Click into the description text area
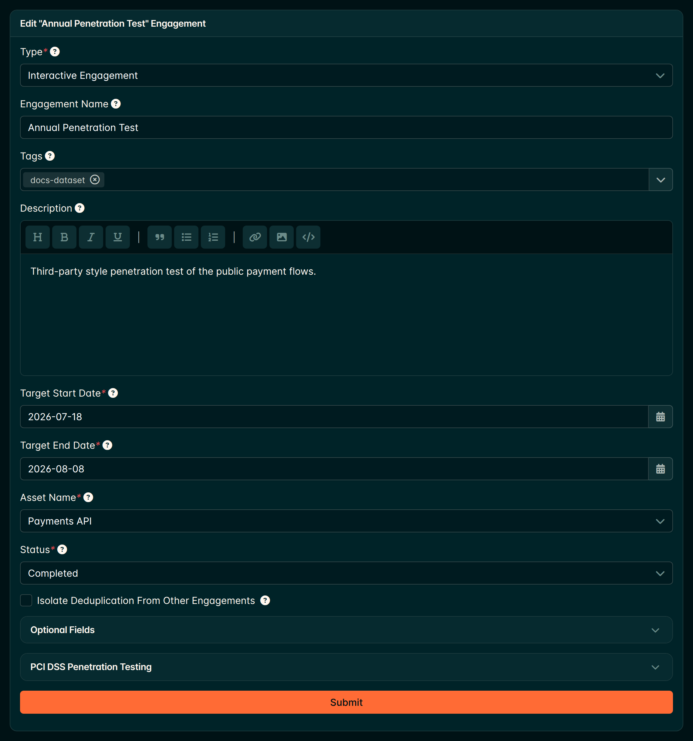 click(346, 315)
